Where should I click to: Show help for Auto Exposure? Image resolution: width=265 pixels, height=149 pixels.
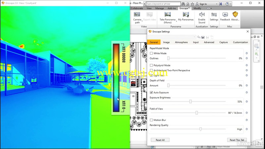[x=246, y=92]
